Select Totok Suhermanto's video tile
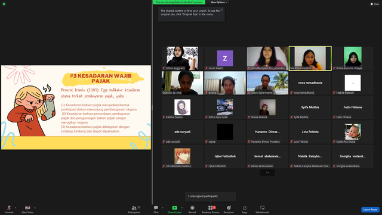Image resolution: width=382 pixels, height=215 pixels. point(267,83)
